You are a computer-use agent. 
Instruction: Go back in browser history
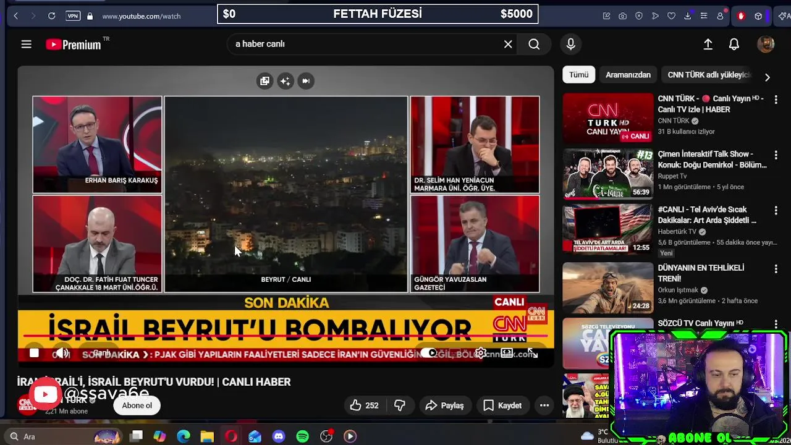16,16
